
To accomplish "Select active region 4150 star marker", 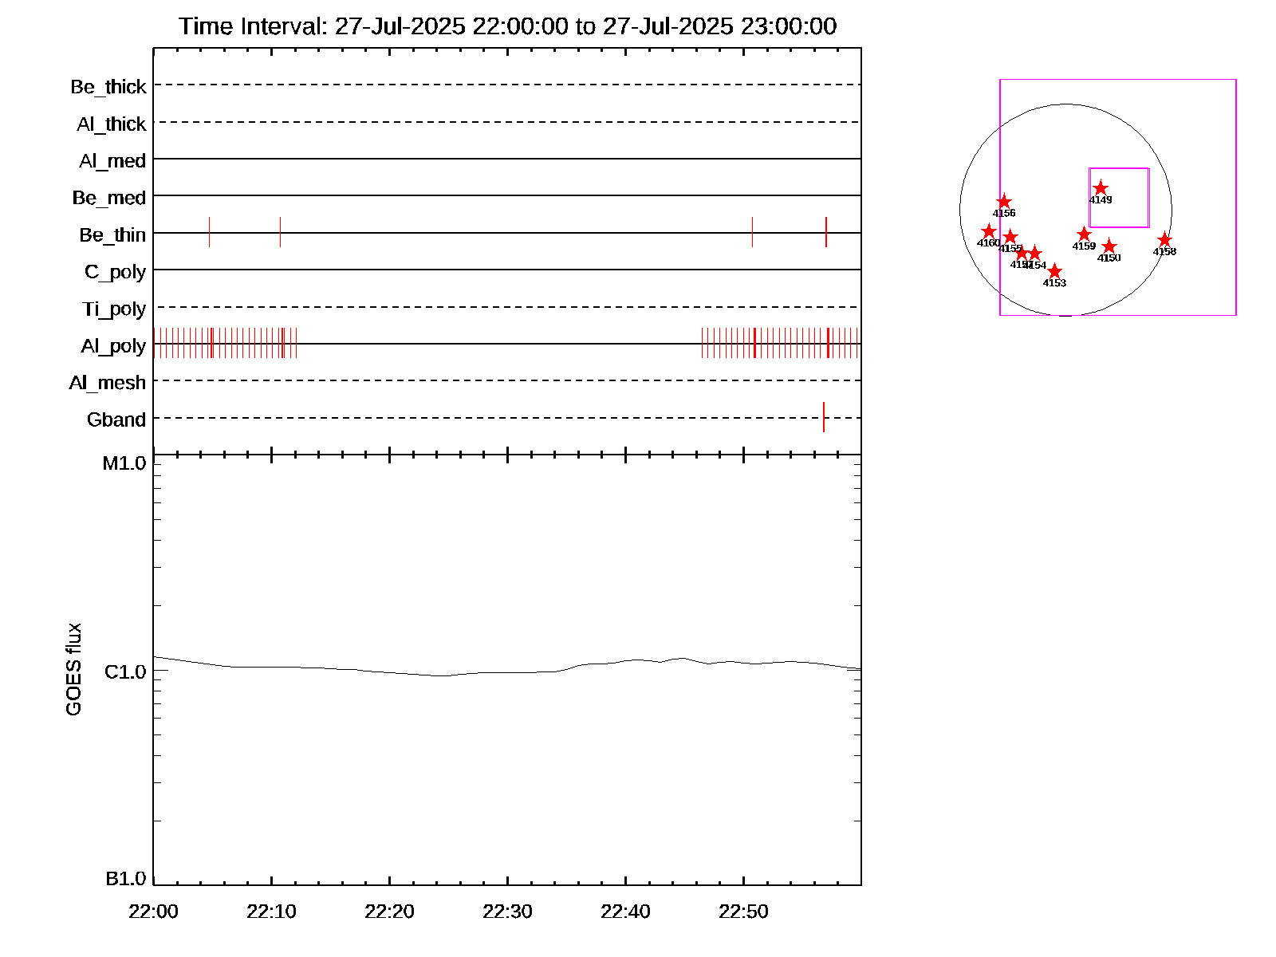I will pyautogui.click(x=1109, y=246).
